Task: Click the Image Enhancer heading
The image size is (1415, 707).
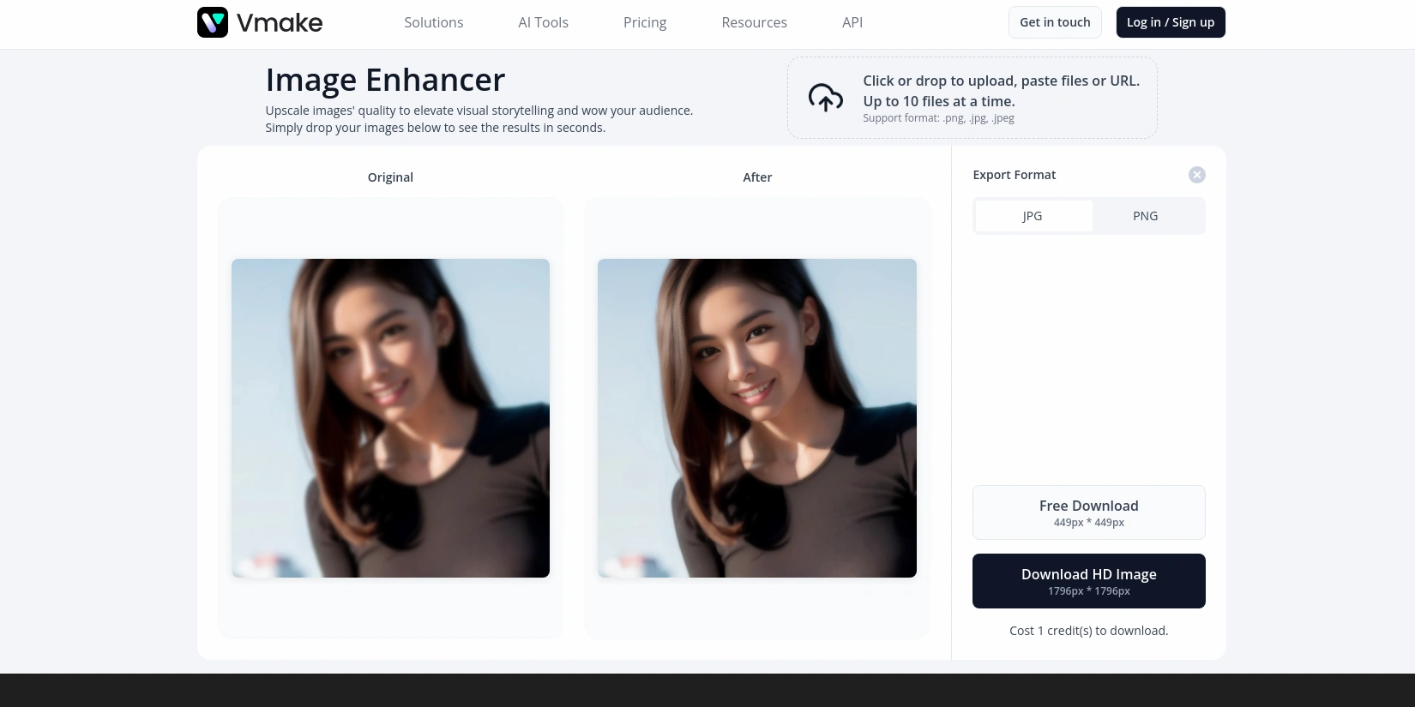Action: point(385,80)
